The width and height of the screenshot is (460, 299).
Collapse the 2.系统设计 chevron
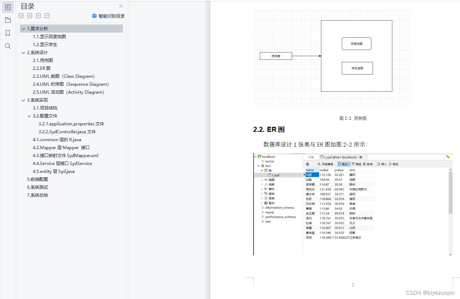23,53
